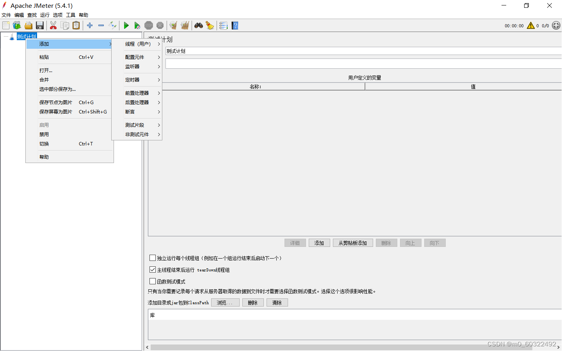Check run thread groups consecutively option
562x351 pixels.
[x=153, y=258]
